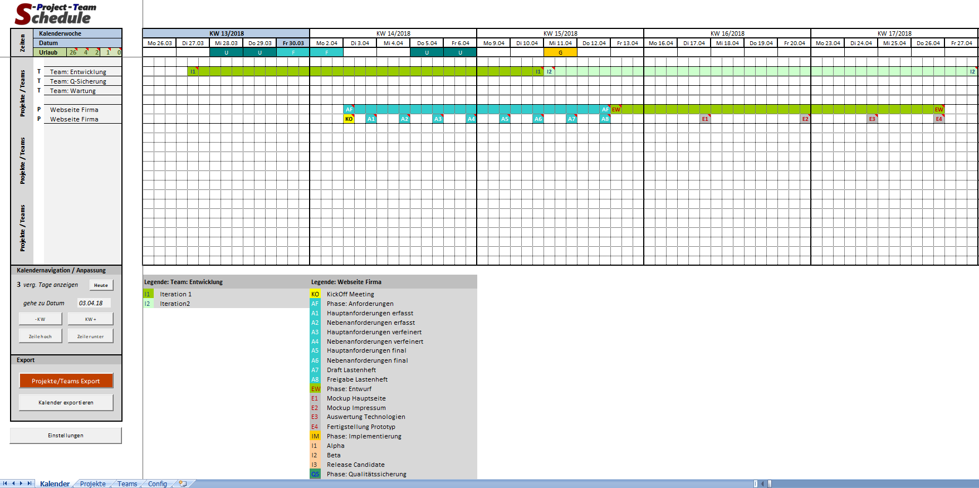Open the Projekte sheet tab

[92, 484]
